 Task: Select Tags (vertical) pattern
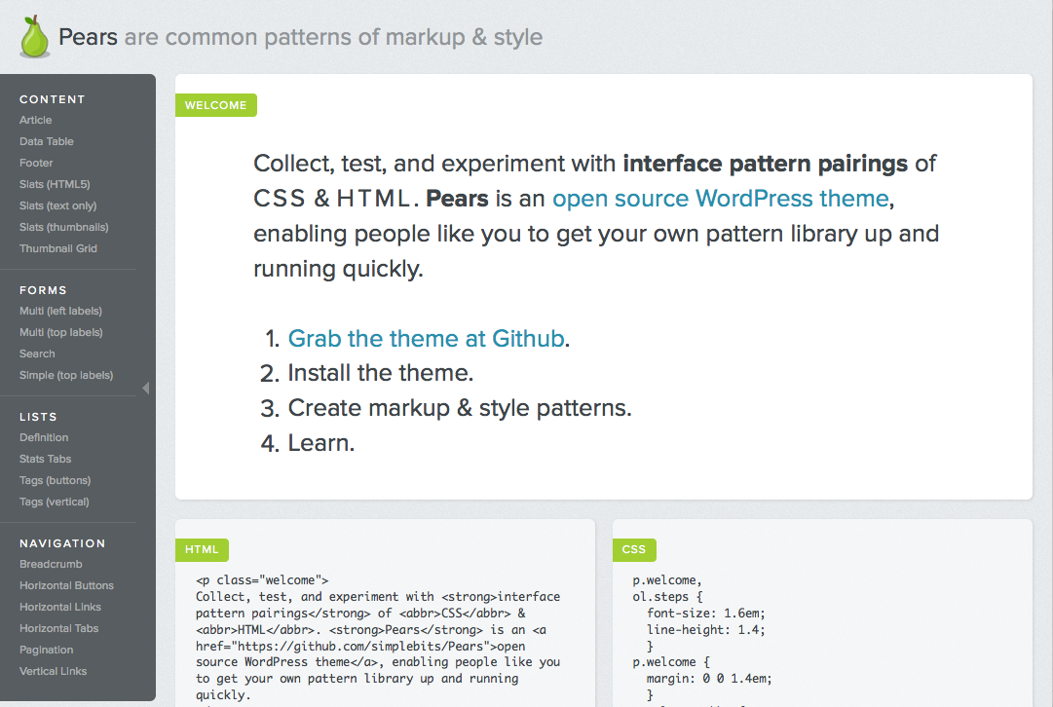[x=54, y=502]
